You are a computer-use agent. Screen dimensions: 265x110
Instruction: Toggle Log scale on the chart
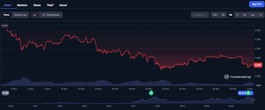coord(252,15)
